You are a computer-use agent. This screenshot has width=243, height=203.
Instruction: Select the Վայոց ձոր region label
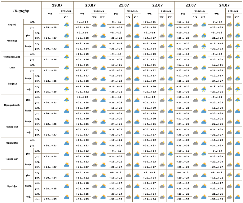[x=12, y=159]
